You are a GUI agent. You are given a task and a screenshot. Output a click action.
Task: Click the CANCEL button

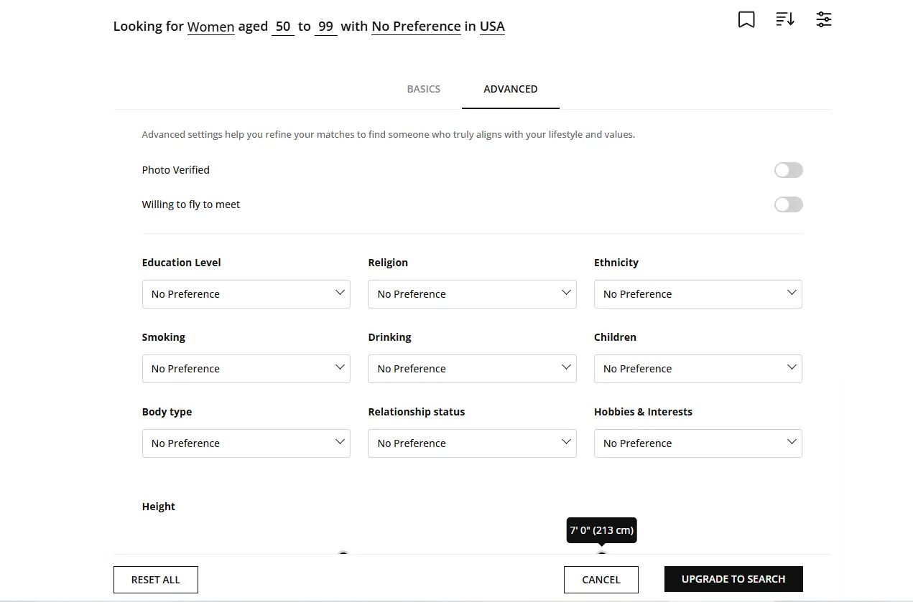(601, 580)
